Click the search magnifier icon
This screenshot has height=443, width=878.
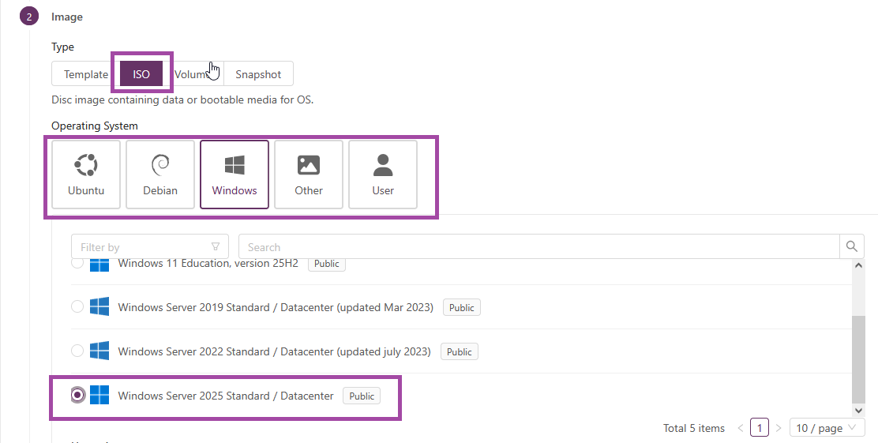coord(852,246)
